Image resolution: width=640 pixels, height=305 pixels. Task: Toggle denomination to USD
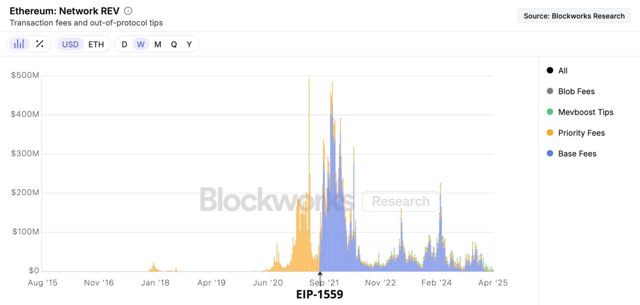click(x=70, y=44)
